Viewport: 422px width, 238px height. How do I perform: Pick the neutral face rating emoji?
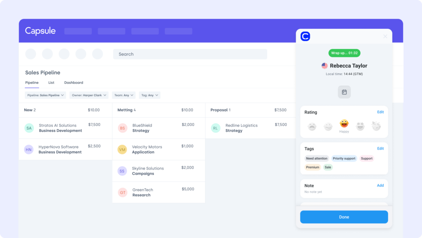[328, 126]
